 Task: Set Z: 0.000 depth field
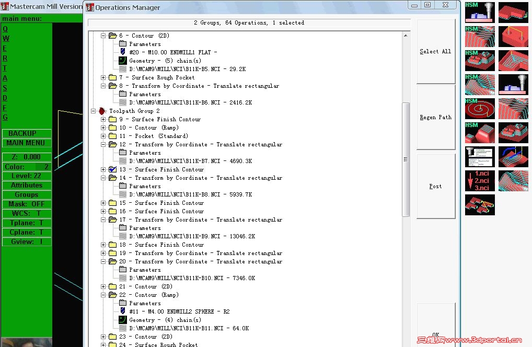(27, 157)
